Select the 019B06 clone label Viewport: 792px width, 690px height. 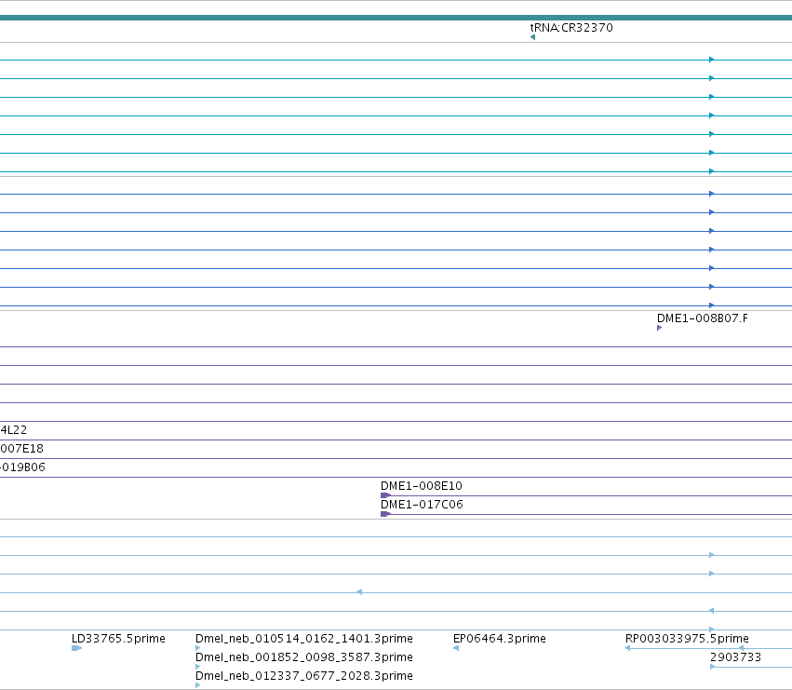[22, 467]
